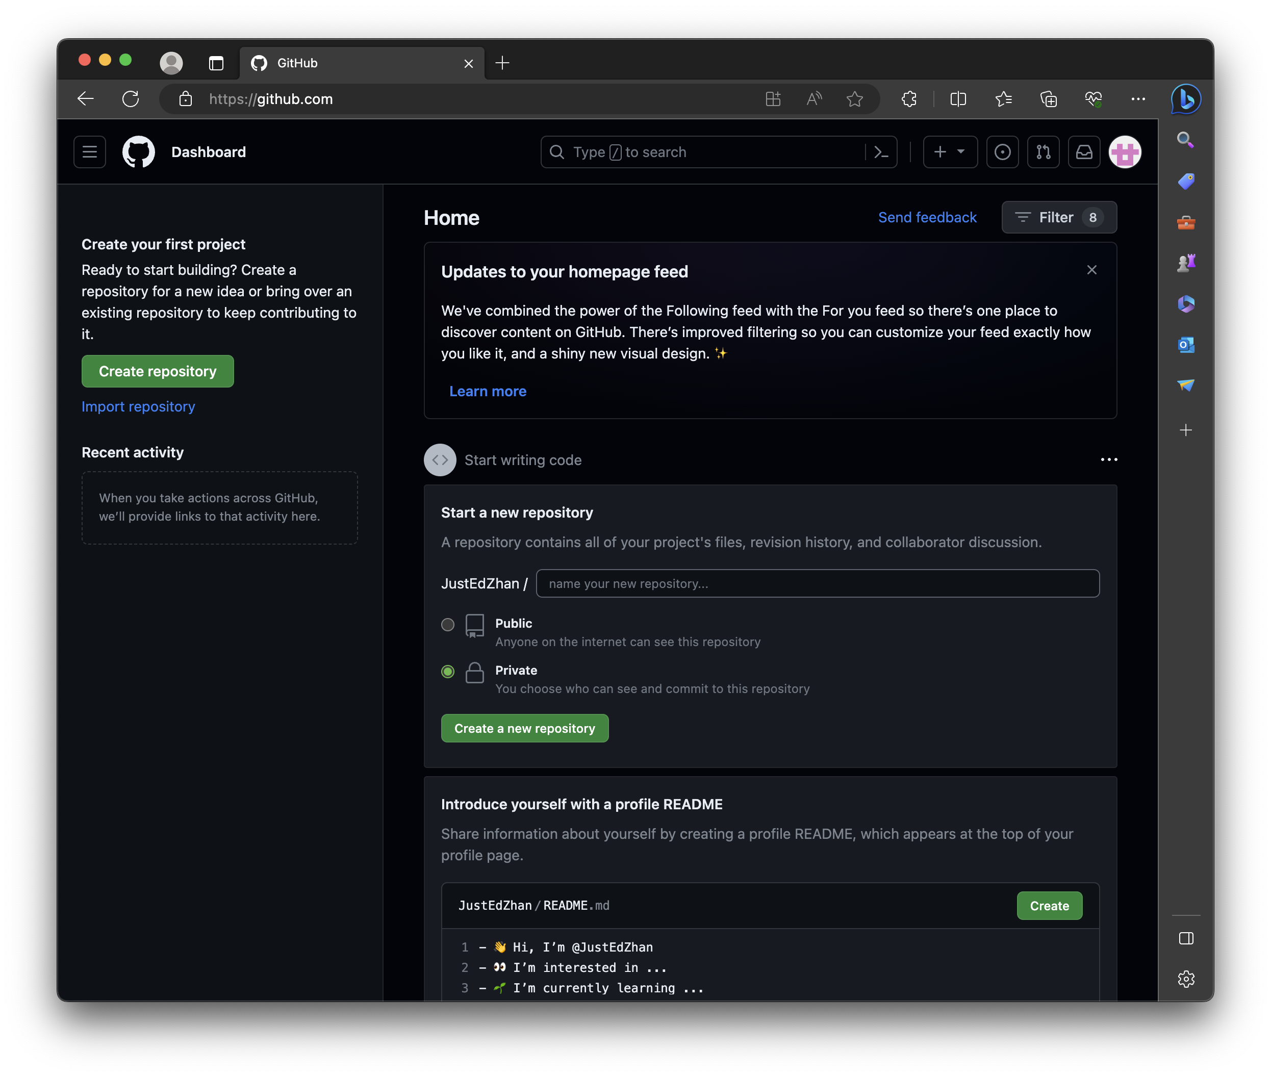Click the green Create repository button
The width and height of the screenshot is (1271, 1077).
coord(158,371)
